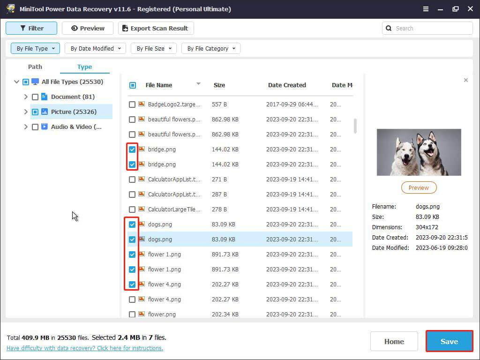Open the By File Size dropdown
The width and height of the screenshot is (480, 360).
tap(154, 48)
